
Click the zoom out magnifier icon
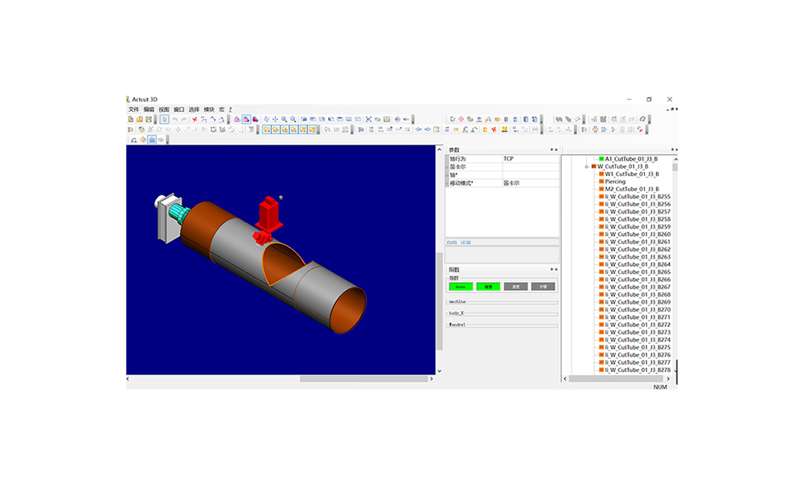(293, 120)
